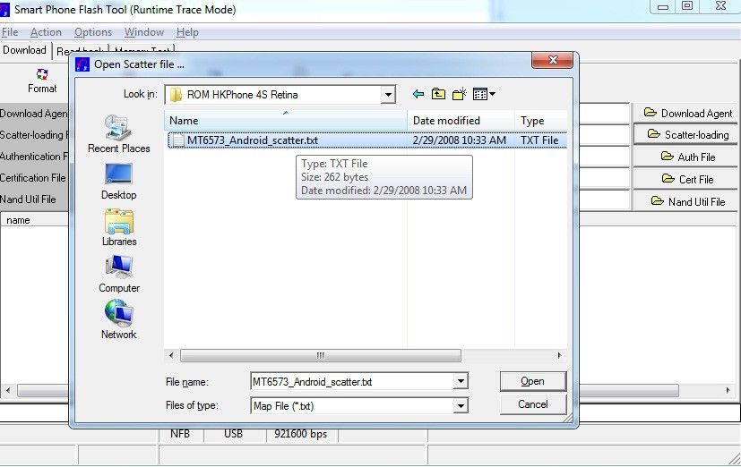Screen dimensions: 741x467
Task: Select MT6573_Android_scatter.txt file row
Action: (367, 140)
